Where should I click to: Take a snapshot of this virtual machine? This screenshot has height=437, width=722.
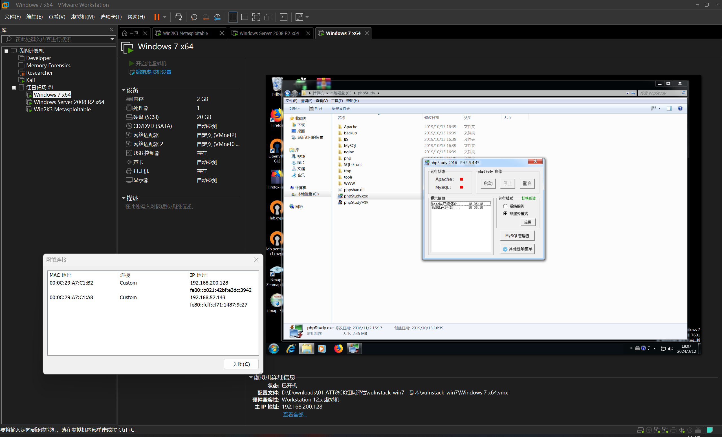click(194, 17)
